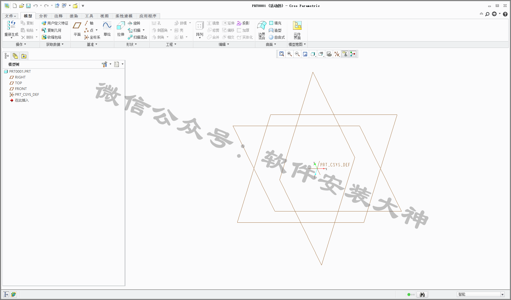Screen dimensions: 511x300
Task: Select the Extrude (拉伸) tool
Action: [x=121, y=29]
